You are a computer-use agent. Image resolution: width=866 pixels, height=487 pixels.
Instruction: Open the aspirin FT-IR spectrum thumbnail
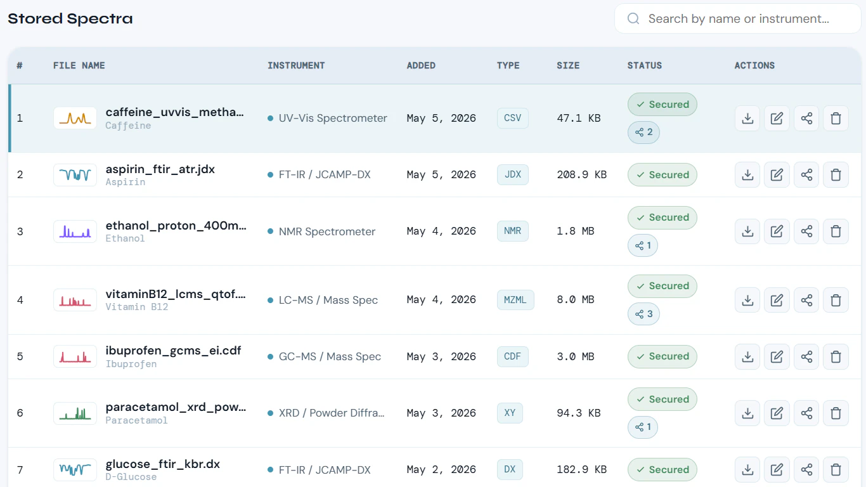(x=75, y=174)
